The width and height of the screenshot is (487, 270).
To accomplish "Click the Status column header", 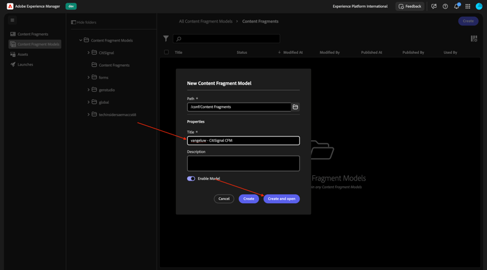I will [242, 53].
